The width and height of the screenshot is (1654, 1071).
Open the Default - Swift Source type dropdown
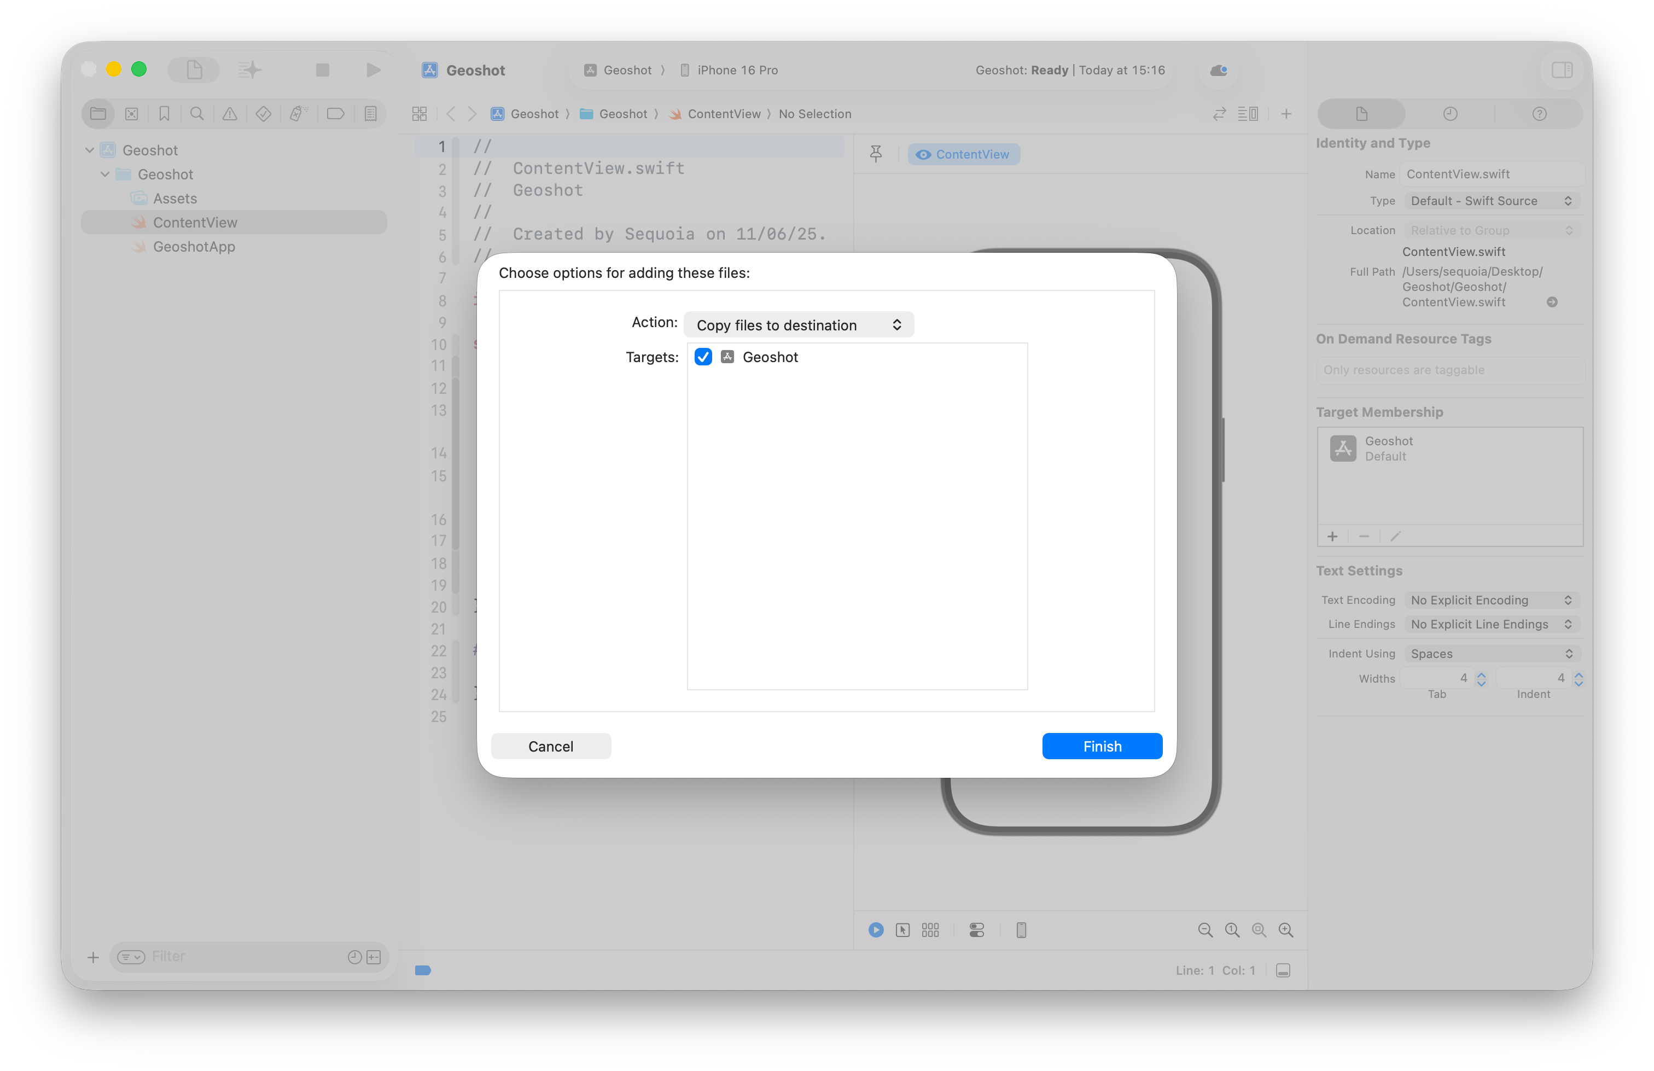point(1490,201)
